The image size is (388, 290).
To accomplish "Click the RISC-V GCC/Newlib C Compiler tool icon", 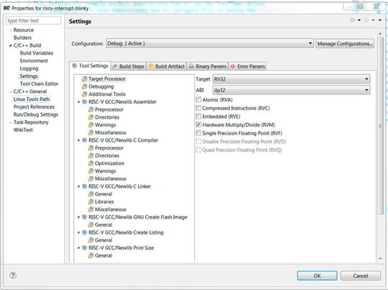I will [x=84, y=140].
